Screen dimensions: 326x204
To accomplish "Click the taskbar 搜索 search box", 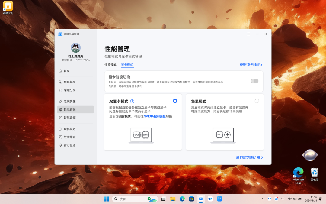I will pos(135,199).
